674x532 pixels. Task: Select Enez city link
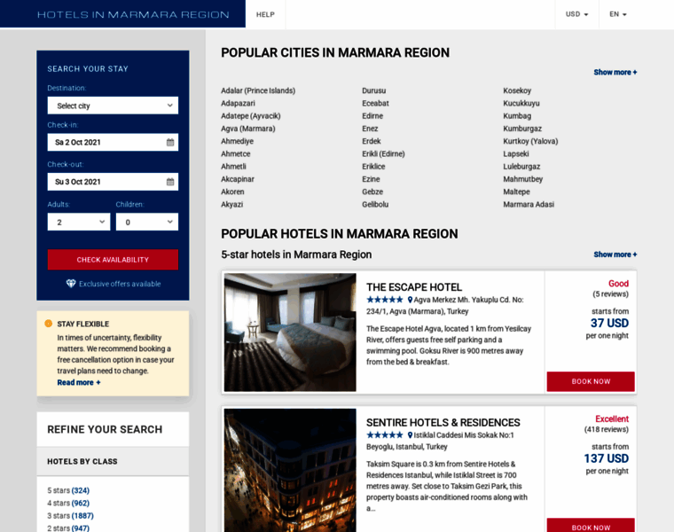pyautogui.click(x=370, y=129)
